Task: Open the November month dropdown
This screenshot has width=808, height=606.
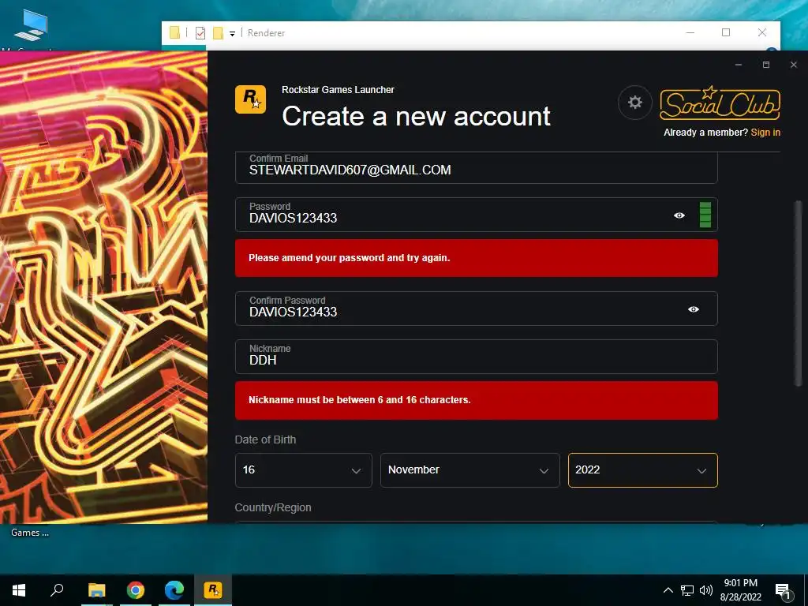Action: point(470,470)
